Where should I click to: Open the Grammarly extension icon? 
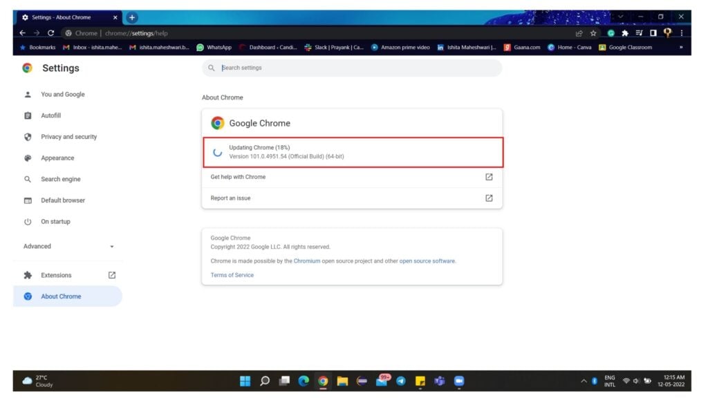(x=611, y=33)
